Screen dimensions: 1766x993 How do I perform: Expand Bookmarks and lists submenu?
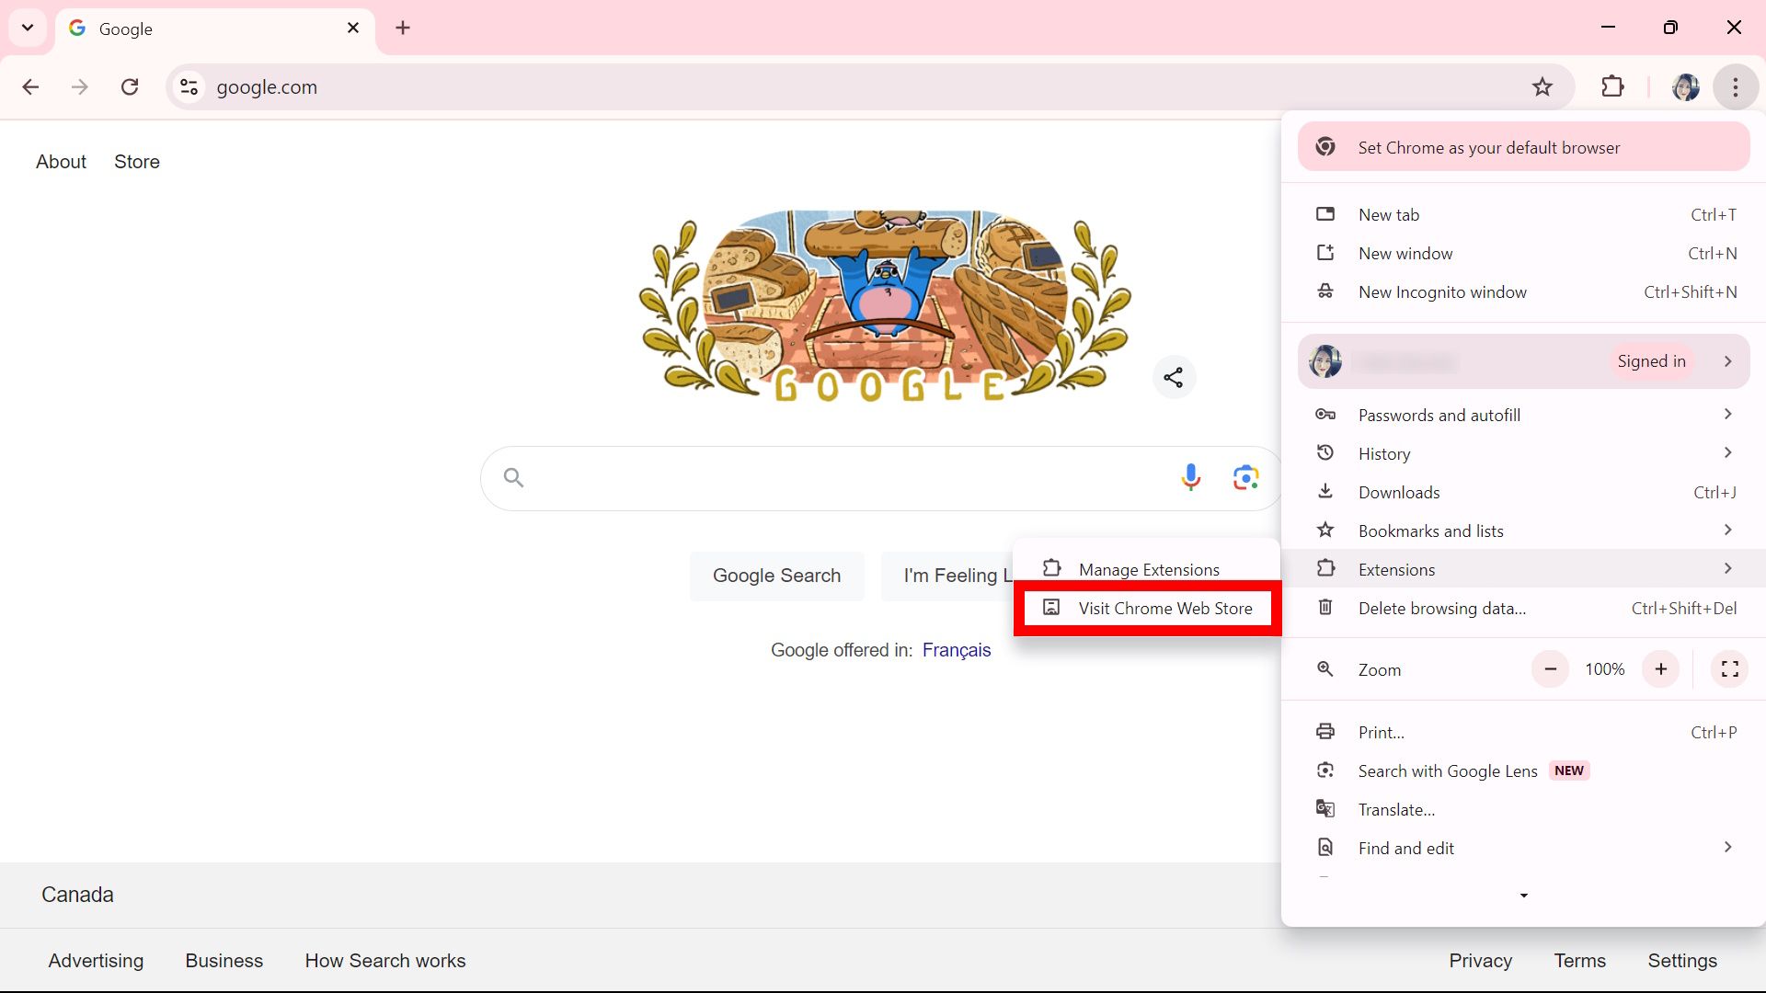click(1523, 531)
